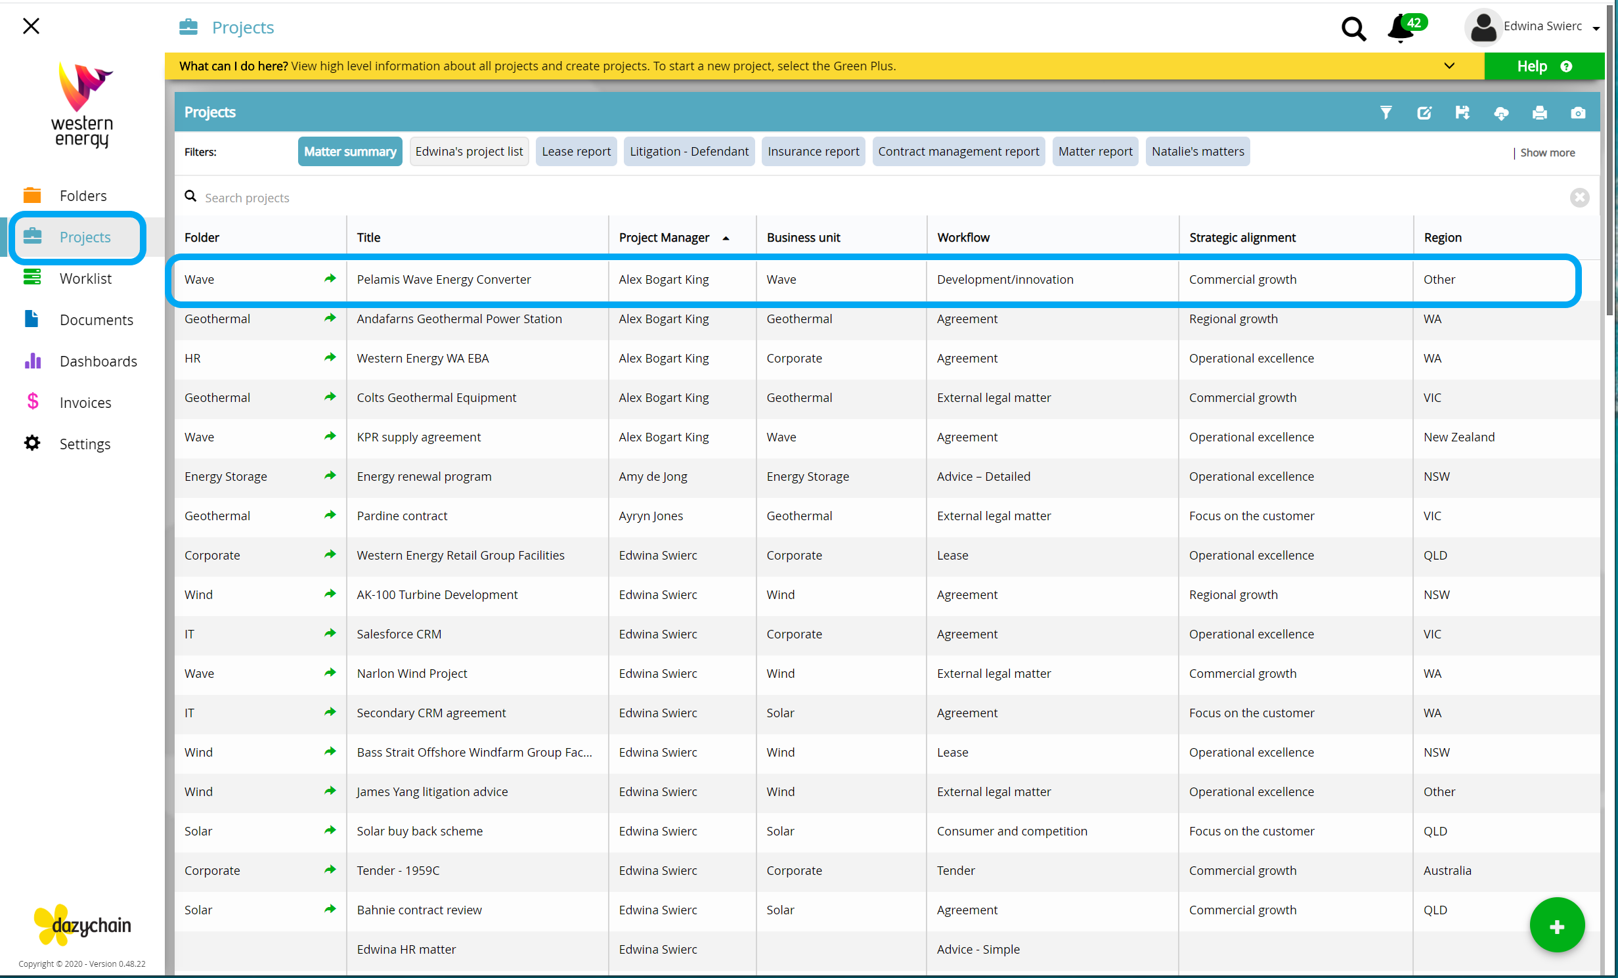The width and height of the screenshot is (1618, 978).
Task: Open Worklist in the sidebar
Action: tap(85, 278)
